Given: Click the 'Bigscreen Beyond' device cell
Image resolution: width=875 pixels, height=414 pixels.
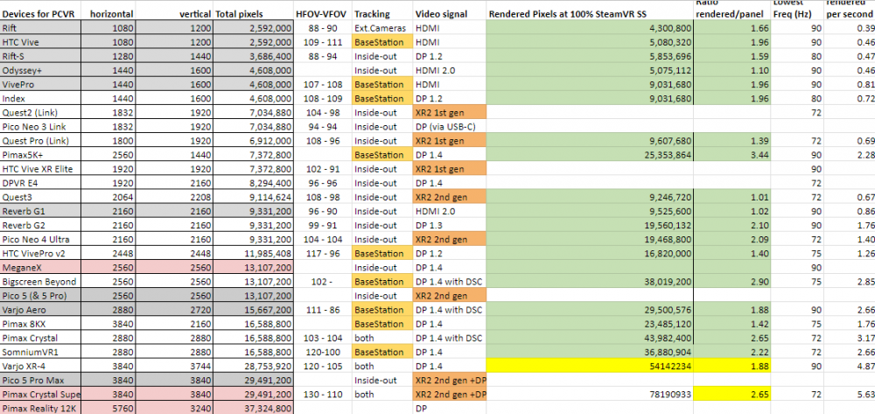Looking at the screenshot, I should (40, 281).
